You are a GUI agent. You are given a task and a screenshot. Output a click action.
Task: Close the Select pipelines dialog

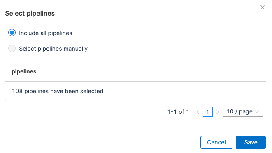point(262,7)
